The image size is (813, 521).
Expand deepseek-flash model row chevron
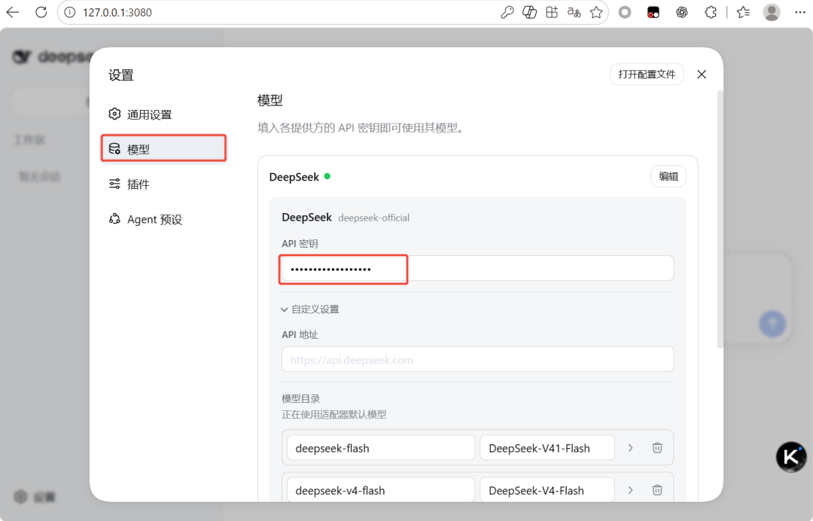click(631, 448)
